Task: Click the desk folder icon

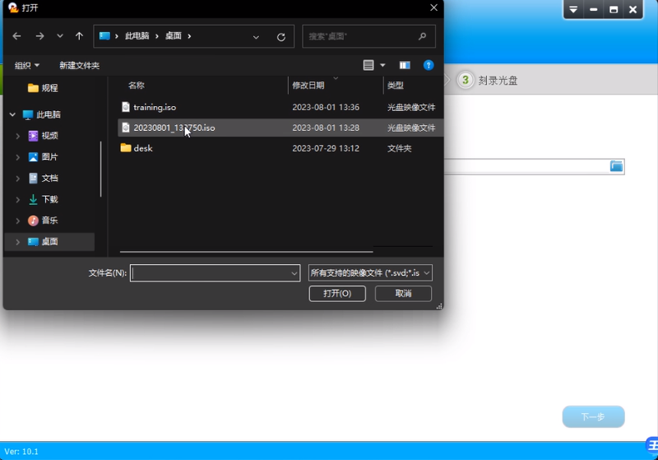Action: (x=126, y=148)
